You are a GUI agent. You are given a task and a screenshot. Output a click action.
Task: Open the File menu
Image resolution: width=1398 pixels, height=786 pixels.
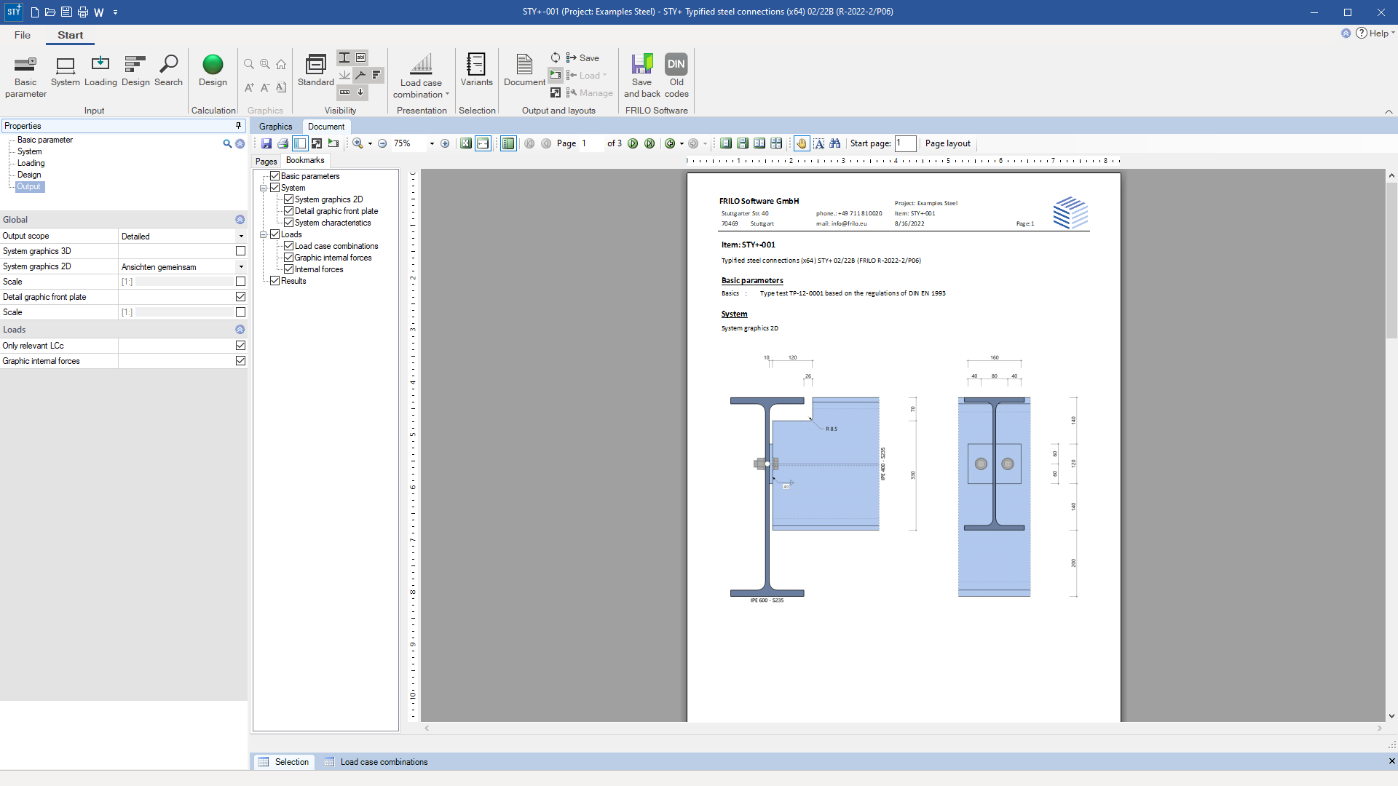[23, 35]
